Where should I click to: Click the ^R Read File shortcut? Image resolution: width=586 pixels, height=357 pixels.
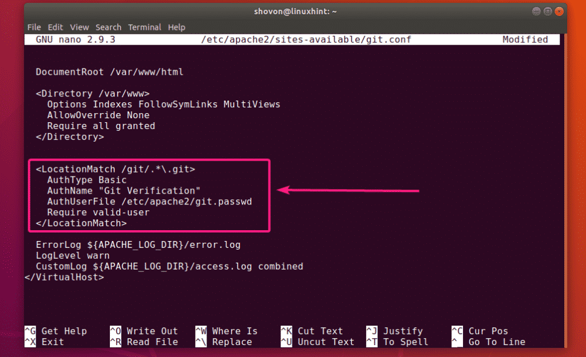tap(144, 342)
